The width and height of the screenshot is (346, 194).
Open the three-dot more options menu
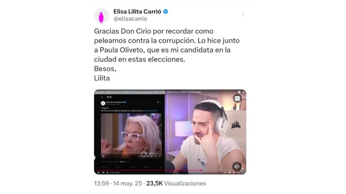(x=243, y=14)
